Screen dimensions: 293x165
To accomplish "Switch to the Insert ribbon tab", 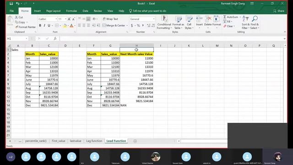I will click(38, 11).
